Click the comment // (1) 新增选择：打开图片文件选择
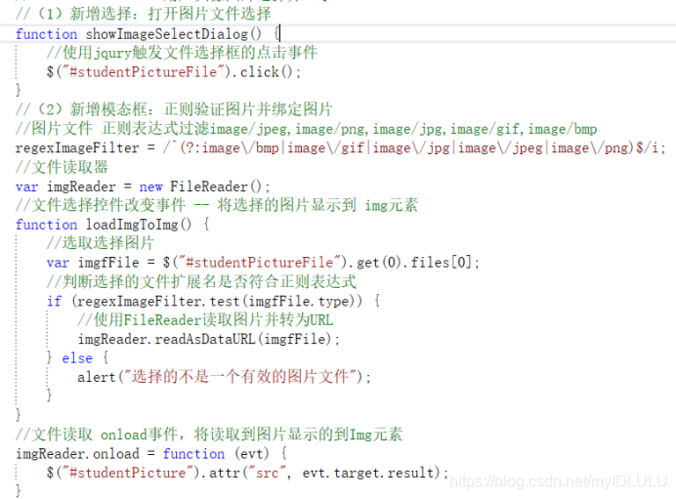The width and height of the screenshot is (676, 499). tap(144, 14)
